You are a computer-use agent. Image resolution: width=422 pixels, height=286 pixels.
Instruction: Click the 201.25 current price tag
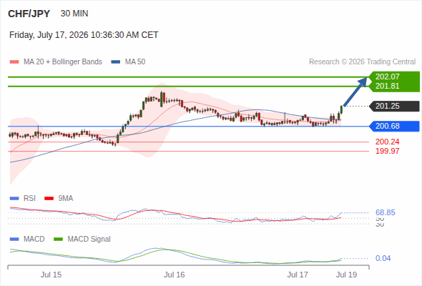395,107
